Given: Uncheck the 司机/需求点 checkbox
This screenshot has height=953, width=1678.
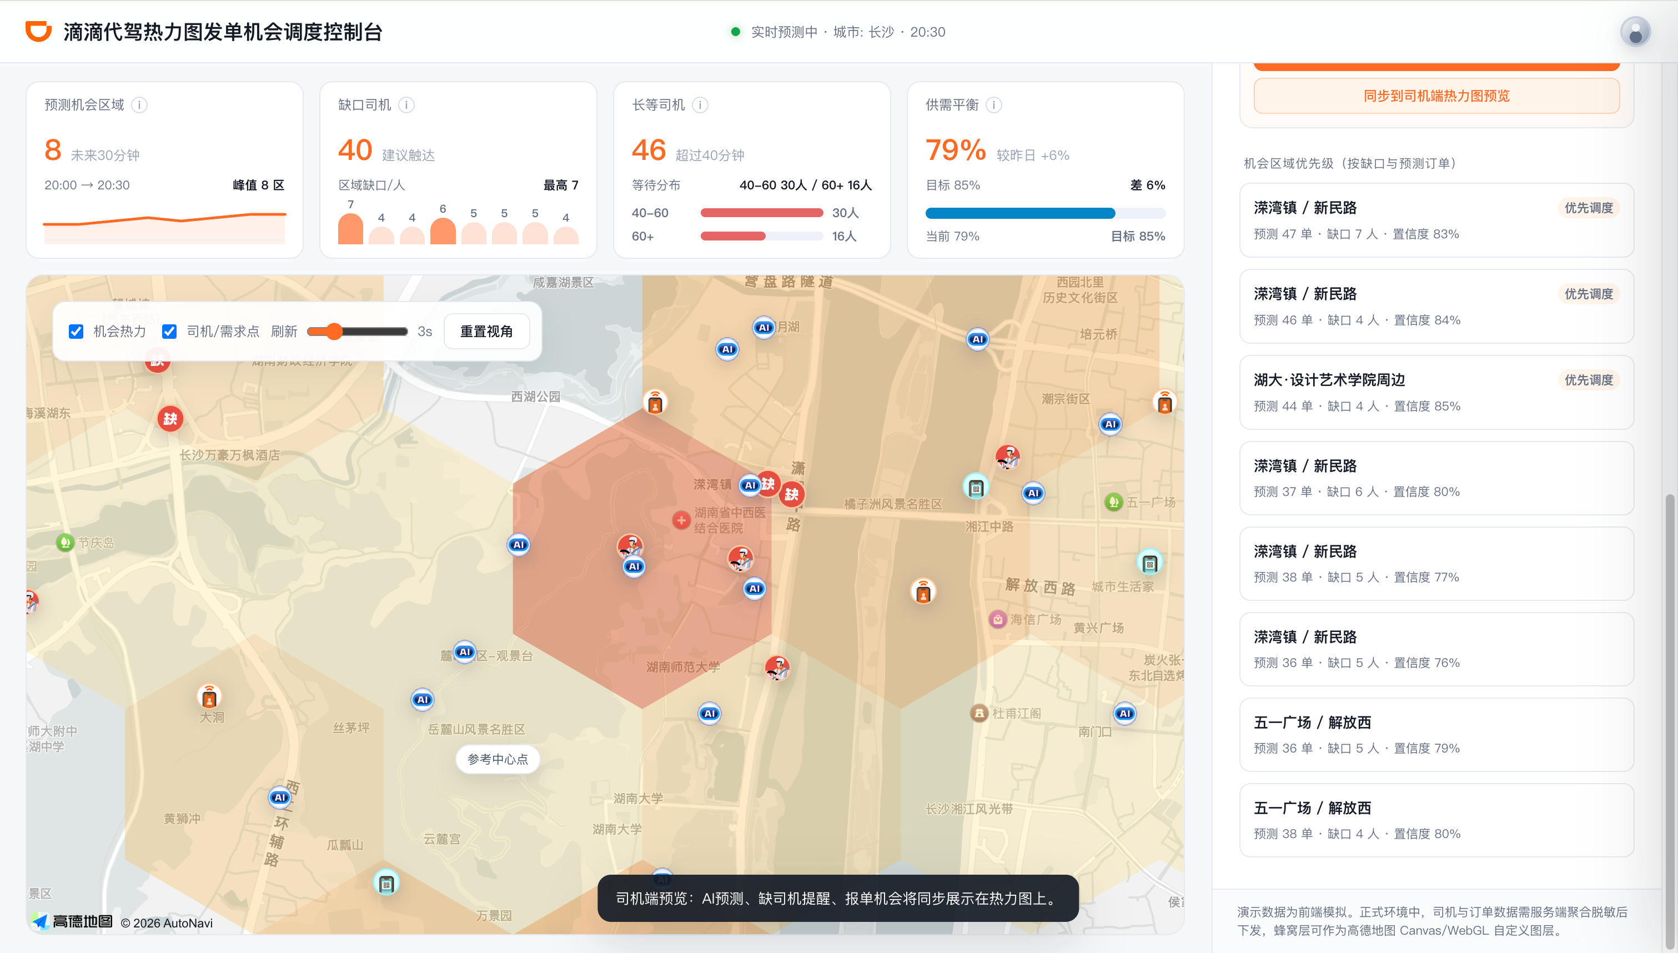Looking at the screenshot, I should pyautogui.click(x=169, y=331).
